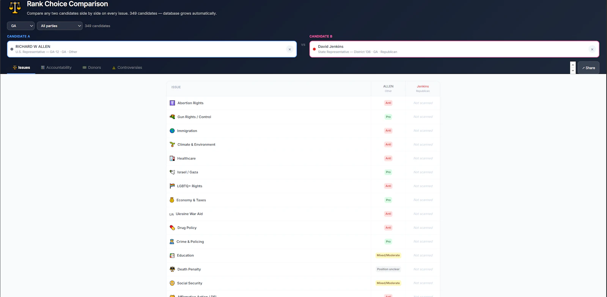This screenshot has width=607, height=297.
Task: Click the Economy & Taxes money bag icon
Action: [x=172, y=200]
